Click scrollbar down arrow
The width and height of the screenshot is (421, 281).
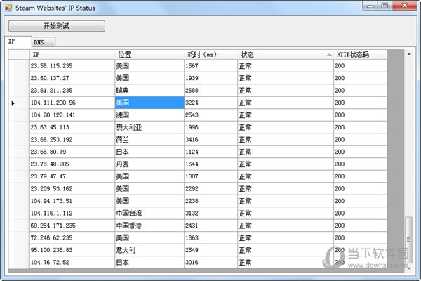click(x=409, y=268)
